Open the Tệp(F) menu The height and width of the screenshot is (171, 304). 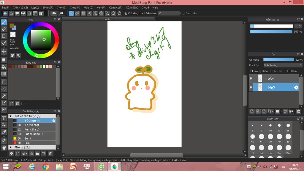click(6, 7)
